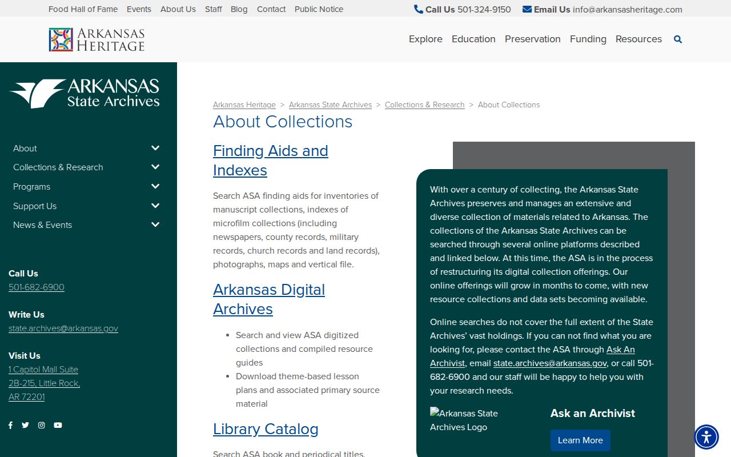The width and height of the screenshot is (731, 457).
Task: Open the Blog top link
Action: 239,9
